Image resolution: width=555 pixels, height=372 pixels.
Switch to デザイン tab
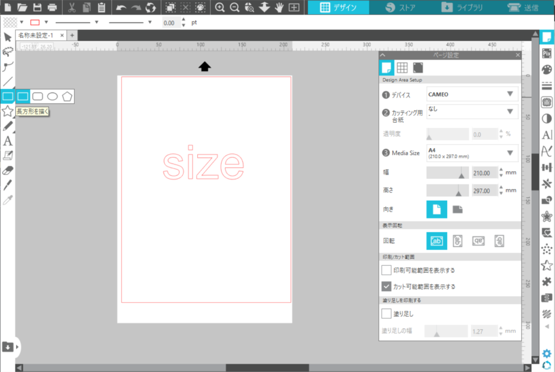click(338, 7)
